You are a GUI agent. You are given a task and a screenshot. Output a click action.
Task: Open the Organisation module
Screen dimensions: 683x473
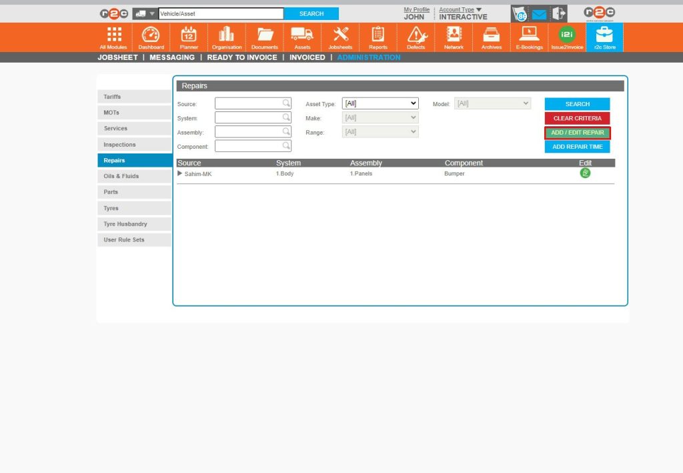point(227,38)
